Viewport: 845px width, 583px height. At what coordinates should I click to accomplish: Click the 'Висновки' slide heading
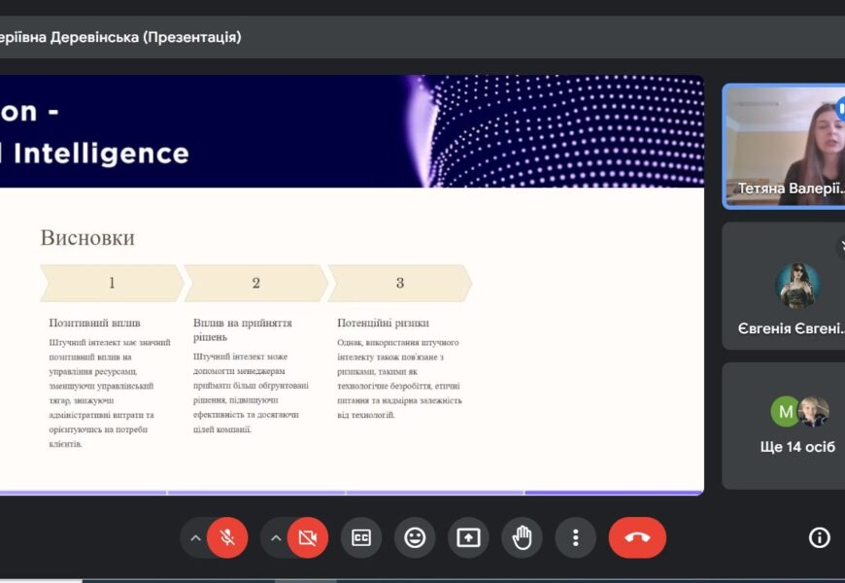[87, 238]
